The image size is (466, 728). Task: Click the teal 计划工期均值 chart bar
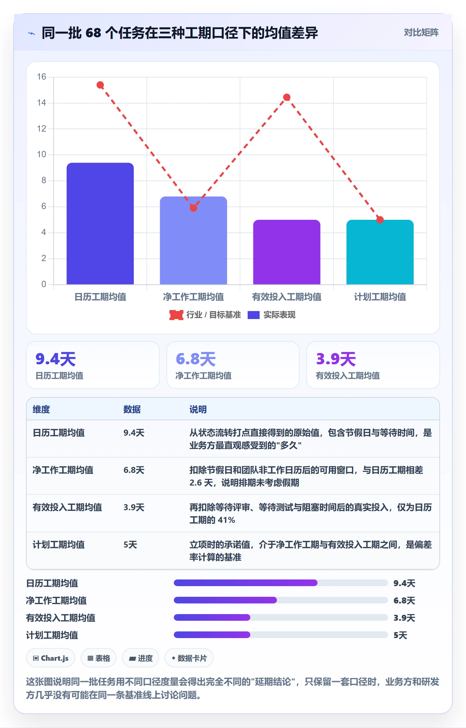pyautogui.click(x=380, y=252)
